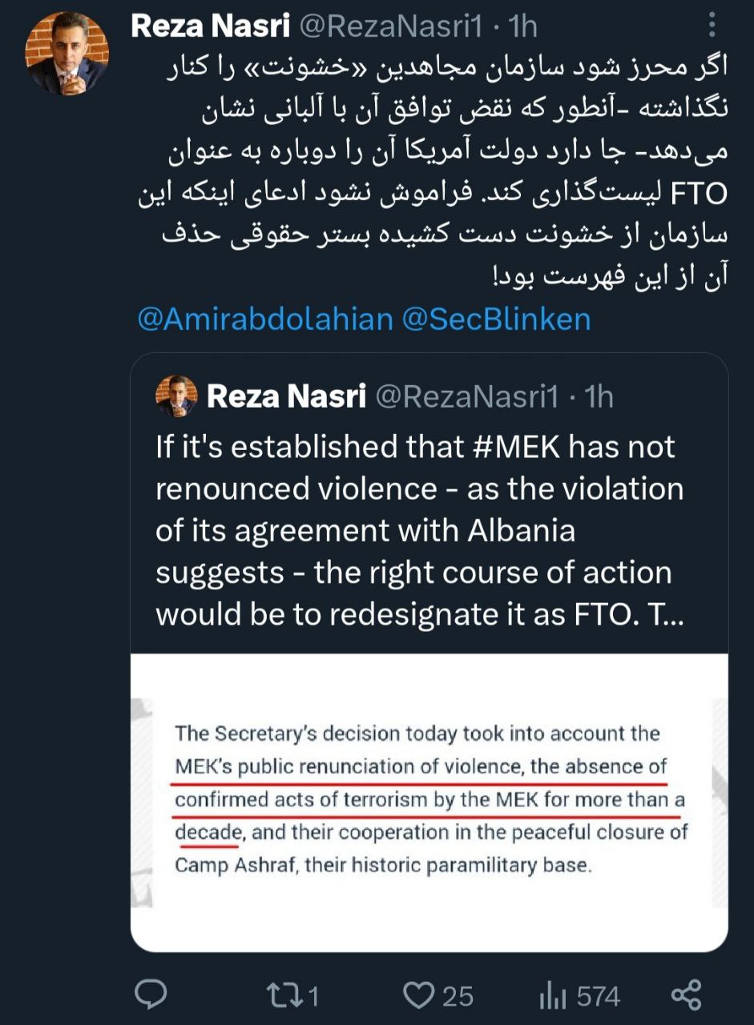Open the reply comment icon
The width and height of the screenshot is (754, 1025).
pos(150,995)
